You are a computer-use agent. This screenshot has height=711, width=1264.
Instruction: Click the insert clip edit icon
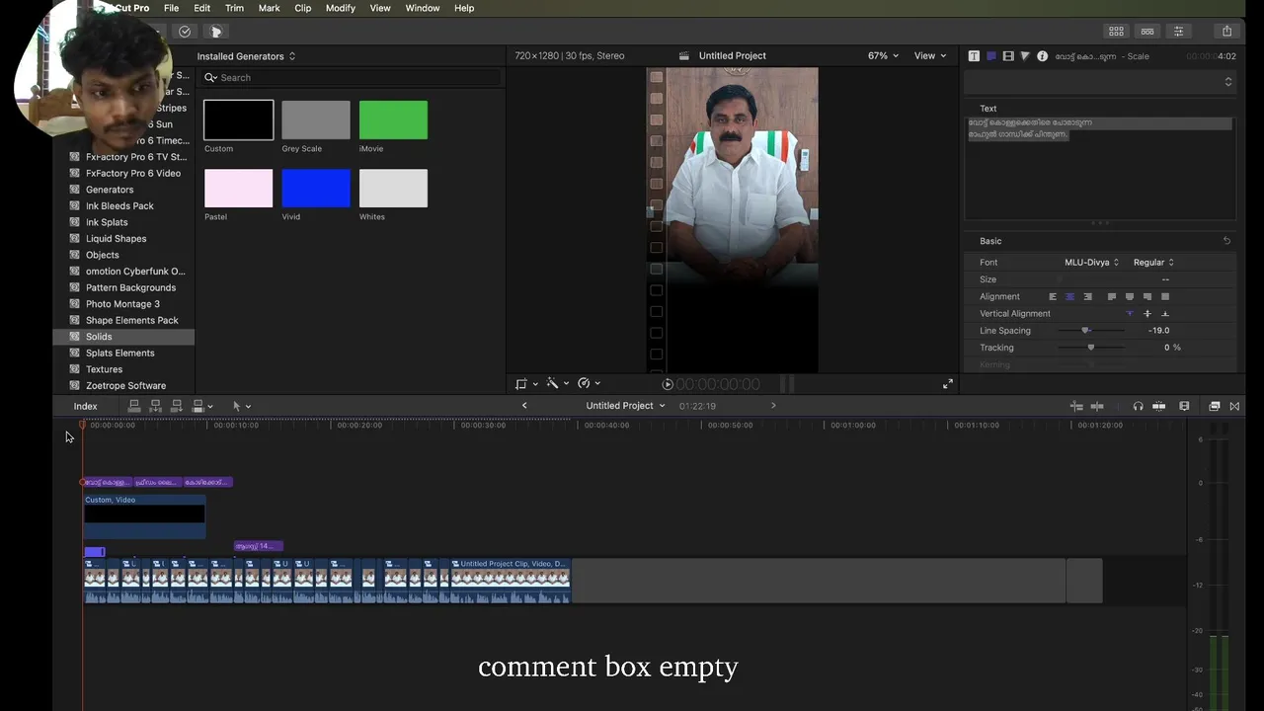(x=156, y=406)
